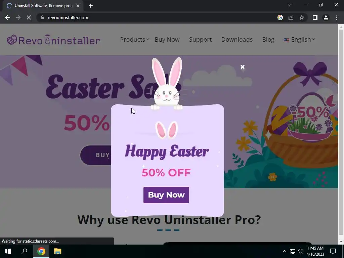Go to the Downloads page
Viewport: 344px width, 258px height.
(237, 40)
